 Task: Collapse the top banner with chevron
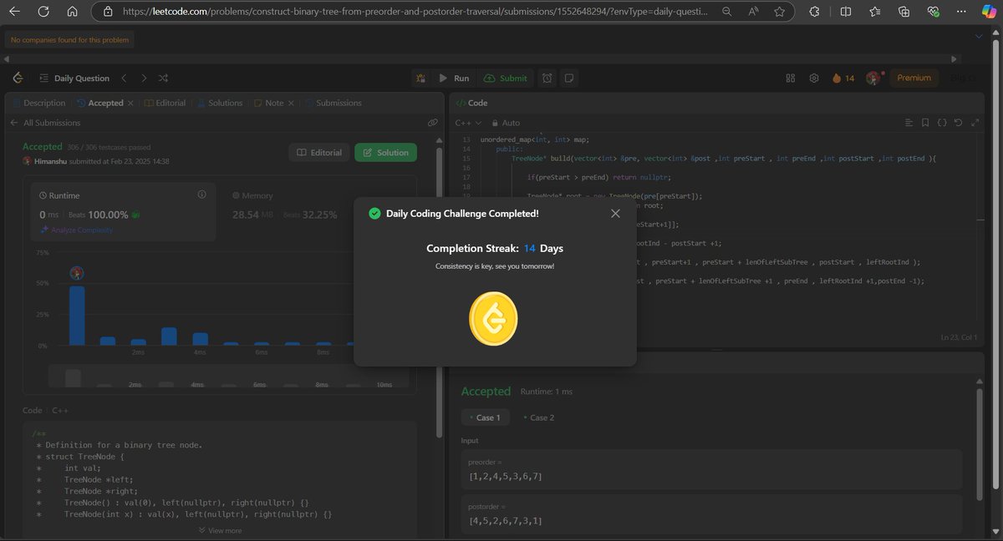point(979,36)
